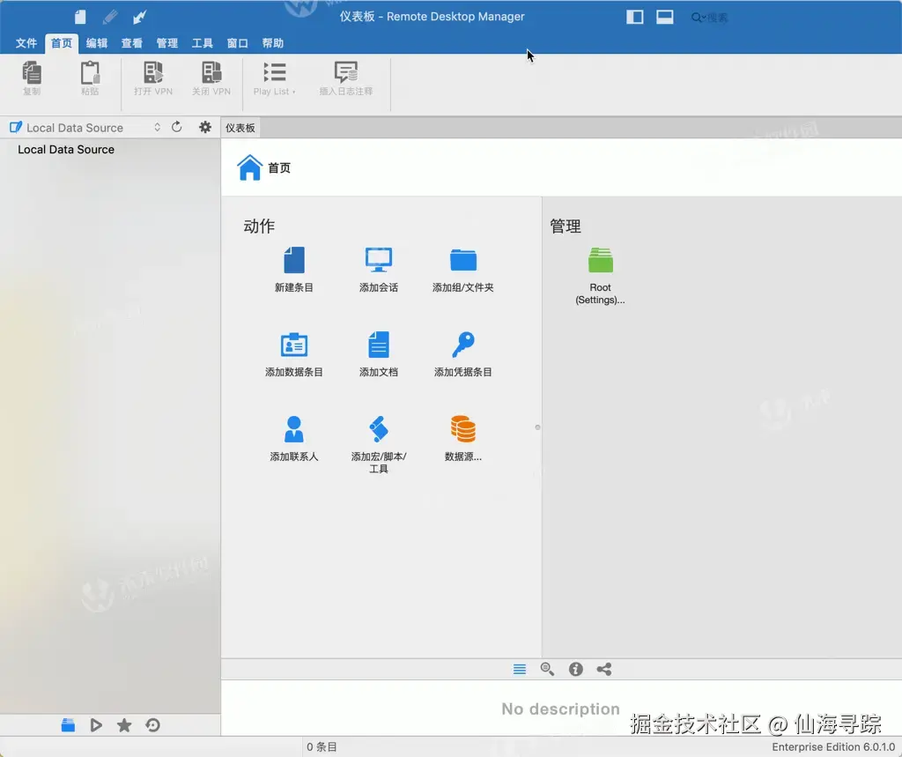The width and height of the screenshot is (902, 757).
Task: Select the vault folder view icon
Action: pyautogui.click(x=68, y=725)
